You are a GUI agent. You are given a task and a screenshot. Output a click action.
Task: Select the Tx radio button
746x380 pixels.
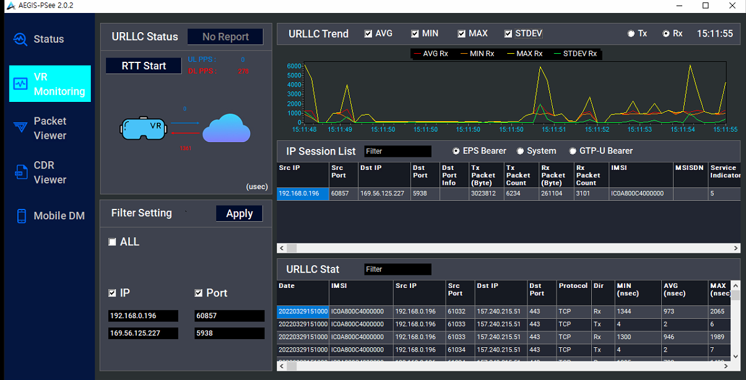[x=631, y=33]
